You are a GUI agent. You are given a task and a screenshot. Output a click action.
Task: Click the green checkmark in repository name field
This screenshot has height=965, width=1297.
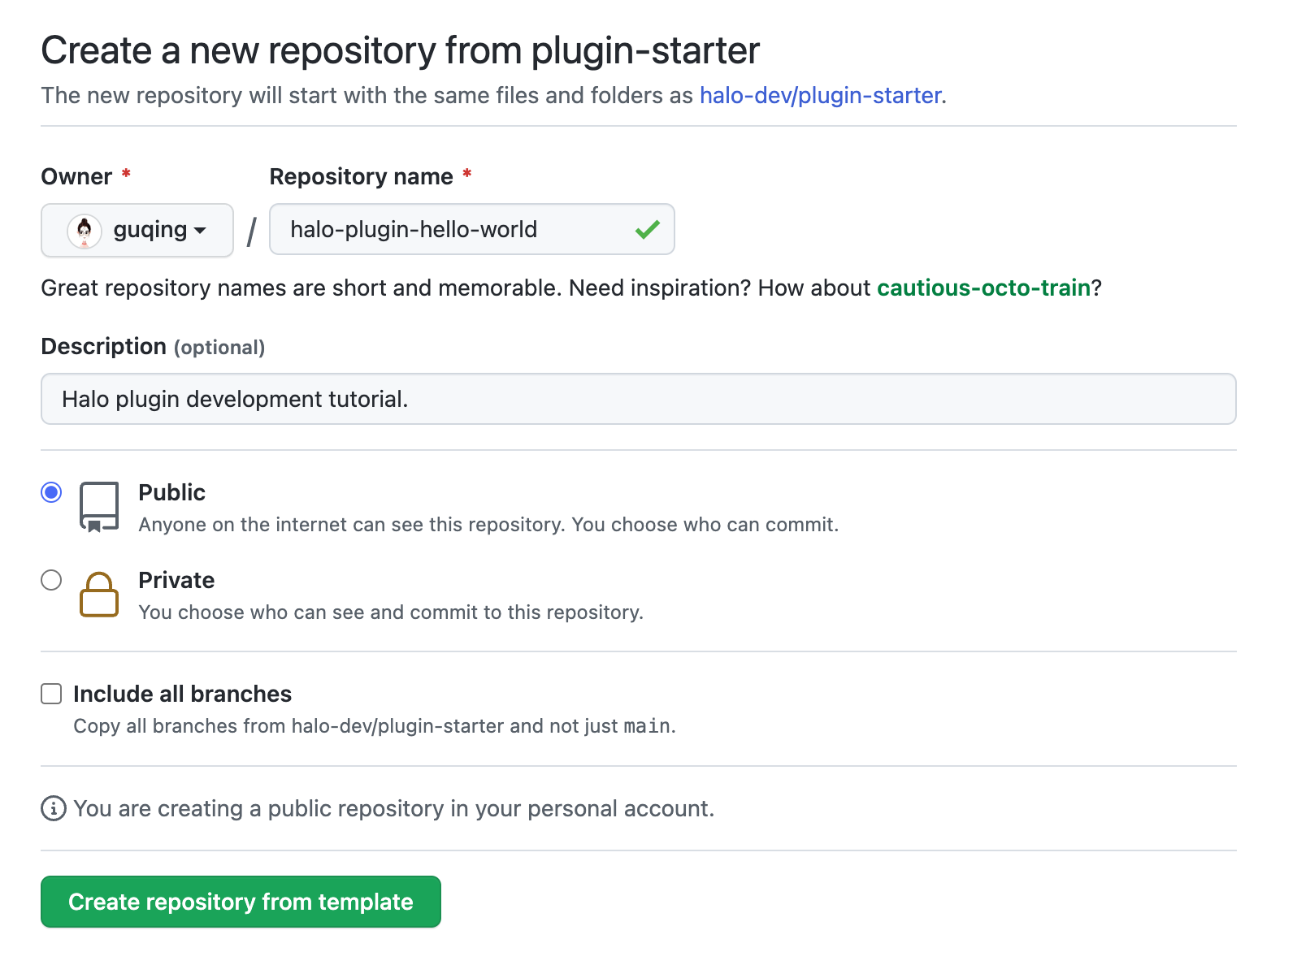click(647, 230)
